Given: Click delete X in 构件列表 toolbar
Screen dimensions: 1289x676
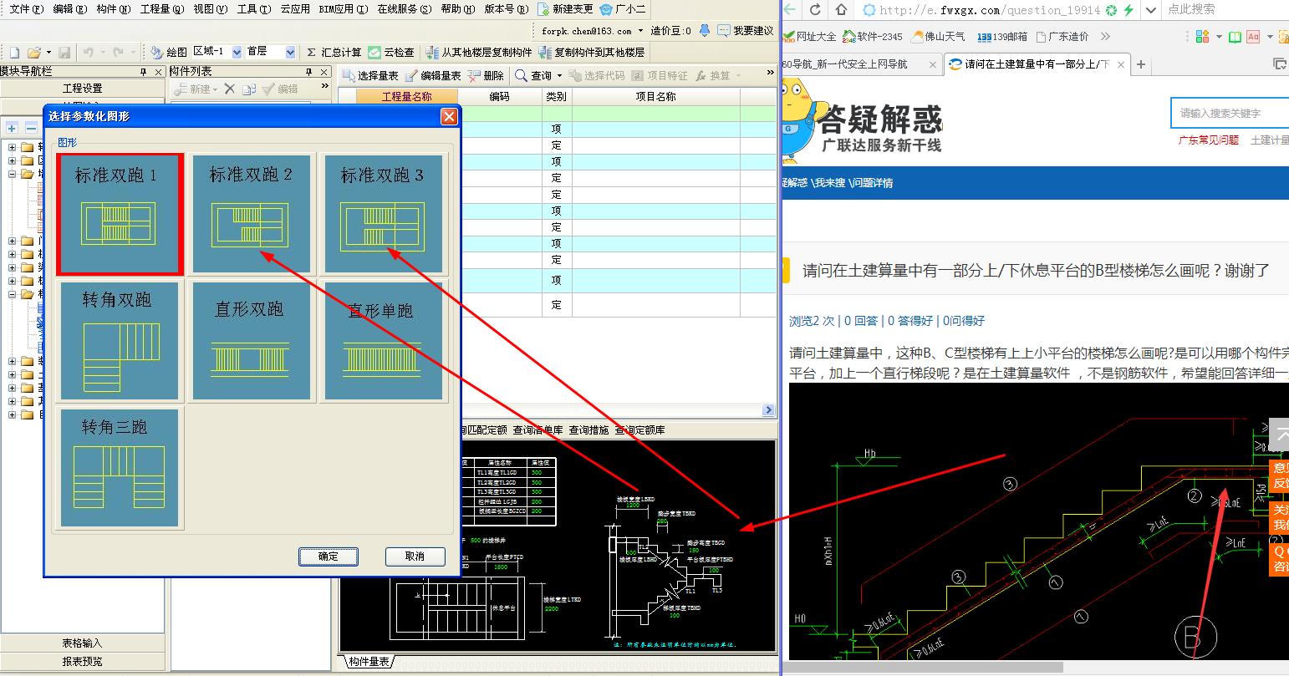Looking at the screenshot, I should click(230, 89).
